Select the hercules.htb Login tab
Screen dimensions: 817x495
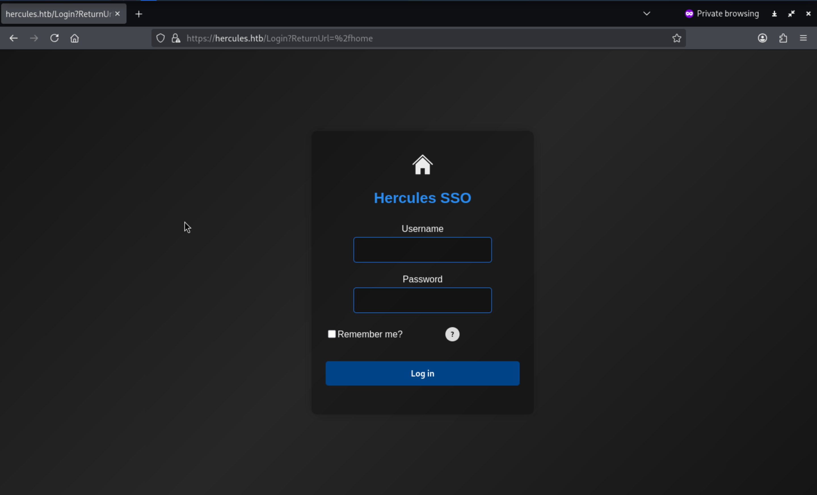(x=59, y=14)
